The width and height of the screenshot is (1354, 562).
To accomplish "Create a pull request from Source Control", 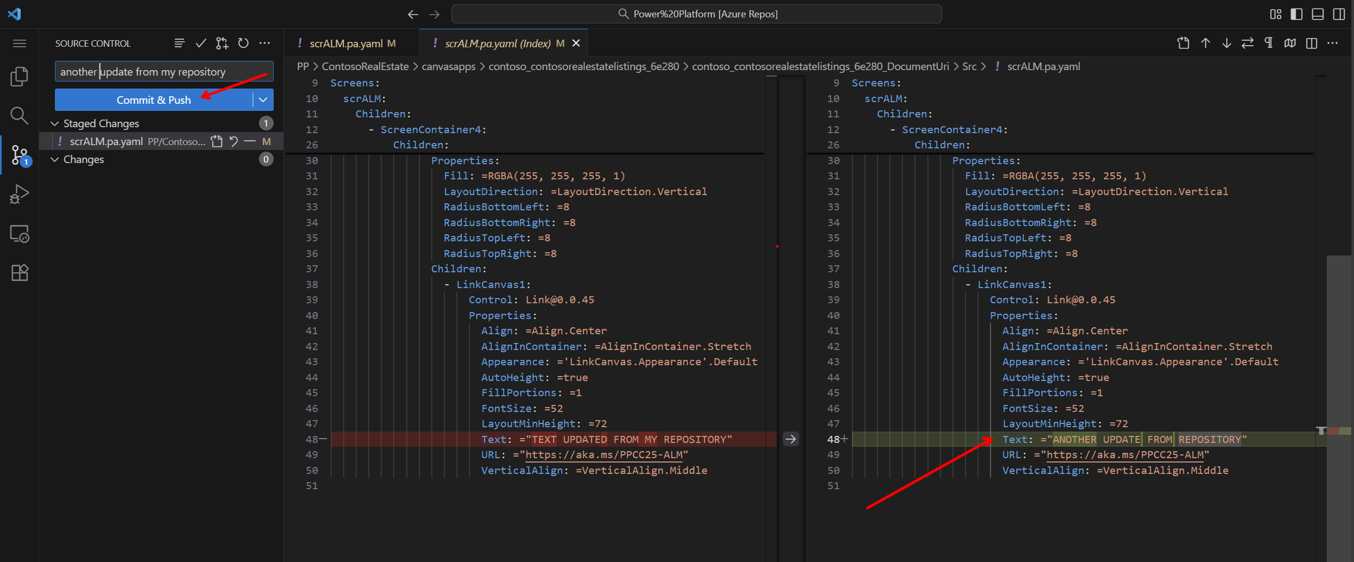I will click(222, 43).
